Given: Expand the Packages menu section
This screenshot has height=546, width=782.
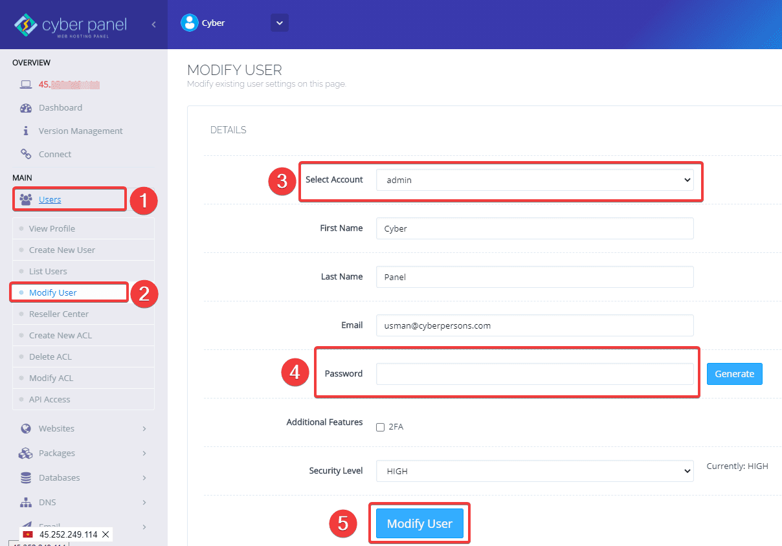Looking at the screenshot, I should 144,453.
